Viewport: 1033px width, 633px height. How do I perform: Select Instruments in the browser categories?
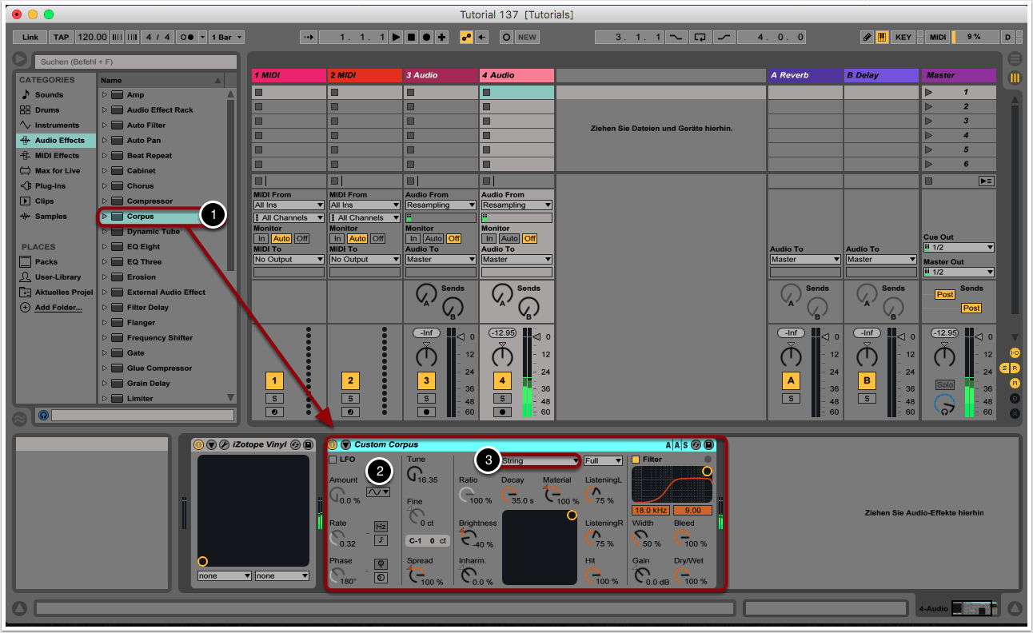pyautogui.click(x=56, y=125)
